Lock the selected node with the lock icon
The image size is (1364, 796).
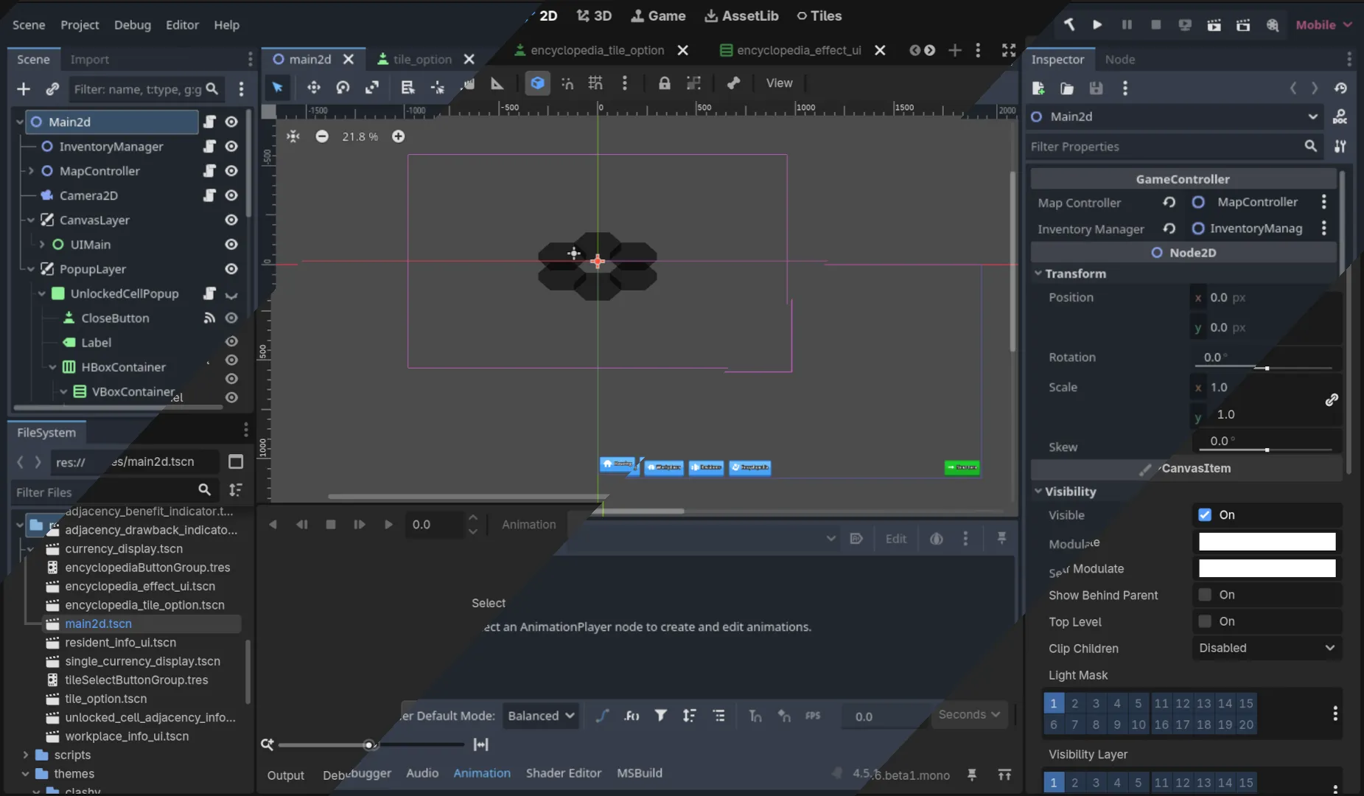coord(664,83)
